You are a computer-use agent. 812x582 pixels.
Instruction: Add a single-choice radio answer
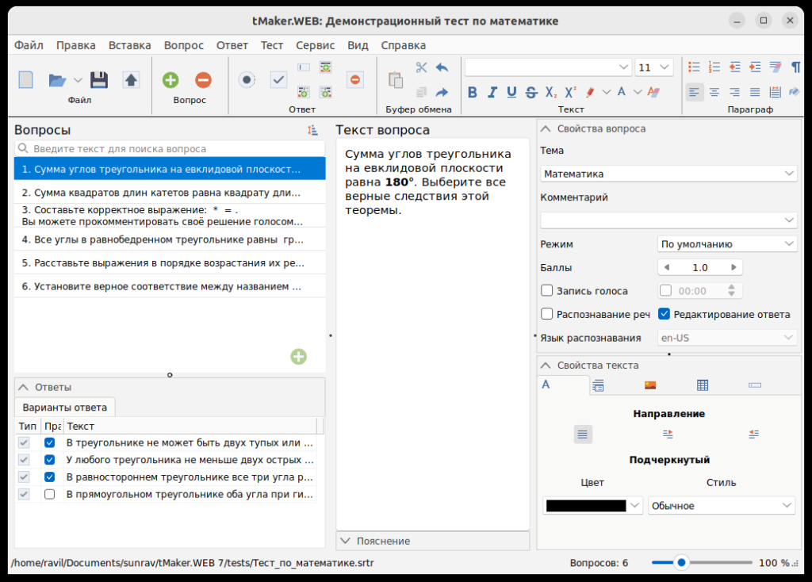pos(247,80)
